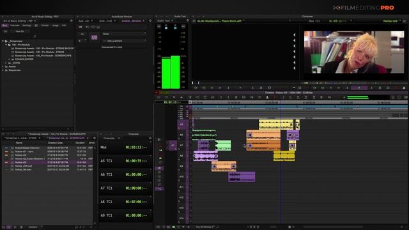Open the Format tab of the project window
409x230 pixels.
point(45,26)
